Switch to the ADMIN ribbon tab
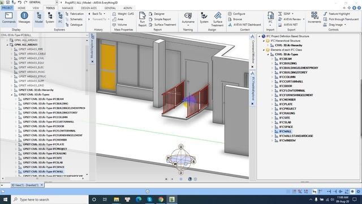The height and width of the screenshot is (204, 362). 128,8
